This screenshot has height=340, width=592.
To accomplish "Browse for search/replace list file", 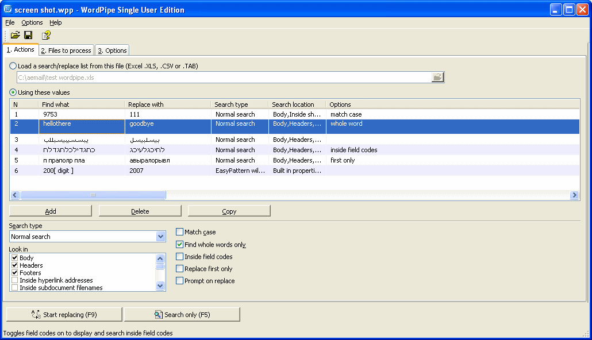I will 438,77.
